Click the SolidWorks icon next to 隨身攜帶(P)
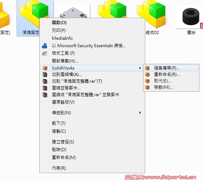 coord(147,68)
